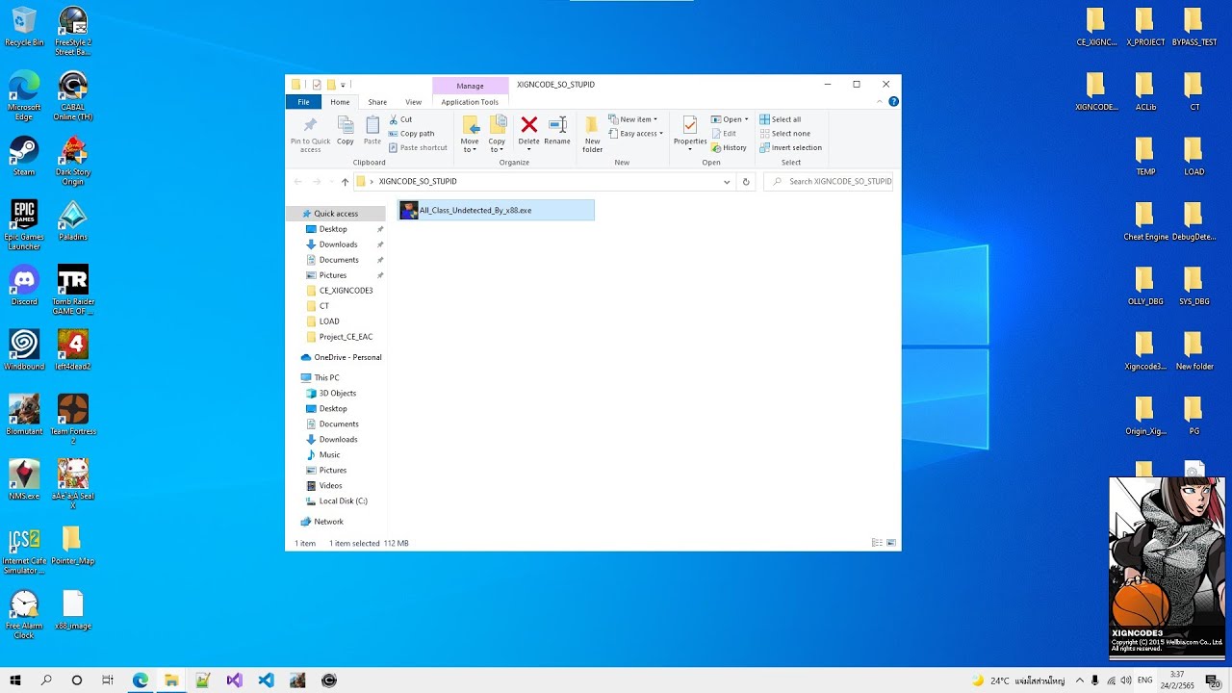Create a New folder from the ribbon
1232x693 pixels.
point(592,134)
